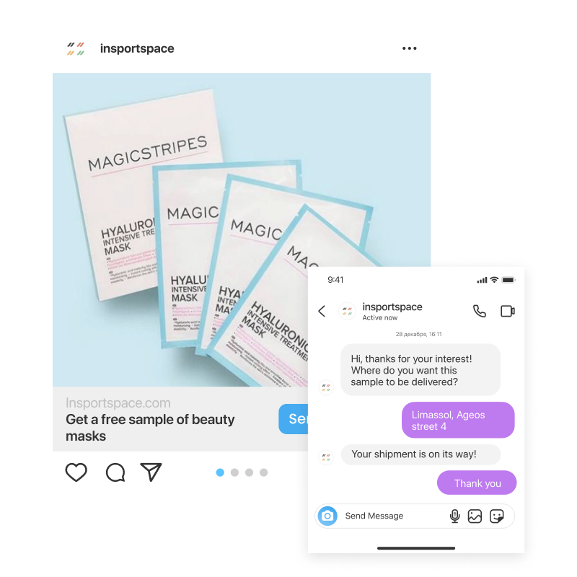Image resolution: width=577 pixels, height=577 pixels.
Task: Go back using the chat back chevron
Action: click(x=322, y=312)
